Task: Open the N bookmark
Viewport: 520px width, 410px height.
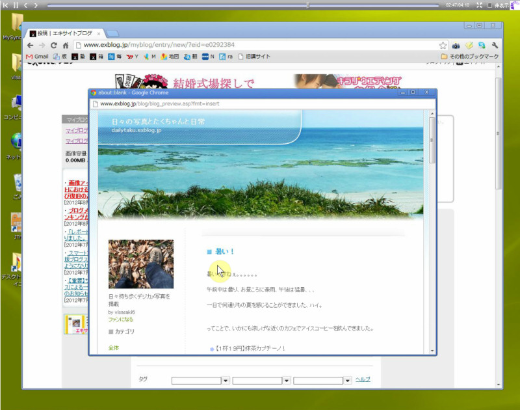Action: point(208,57)
